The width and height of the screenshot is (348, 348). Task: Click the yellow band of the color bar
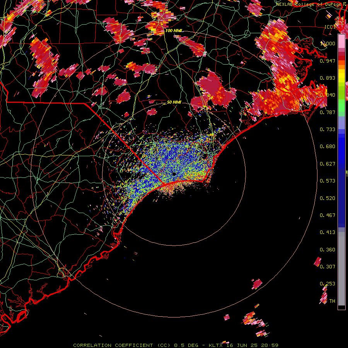(x=341, y=76)
